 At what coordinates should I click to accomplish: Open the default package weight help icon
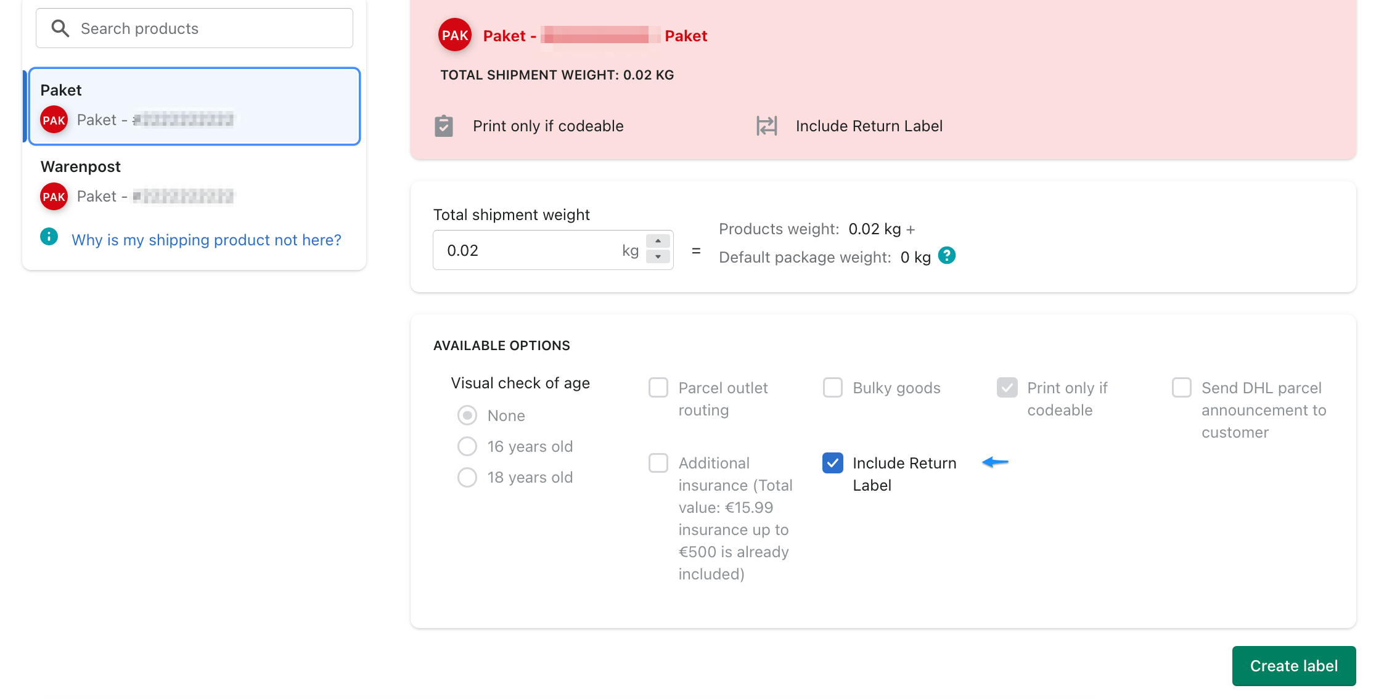(947, 255)
